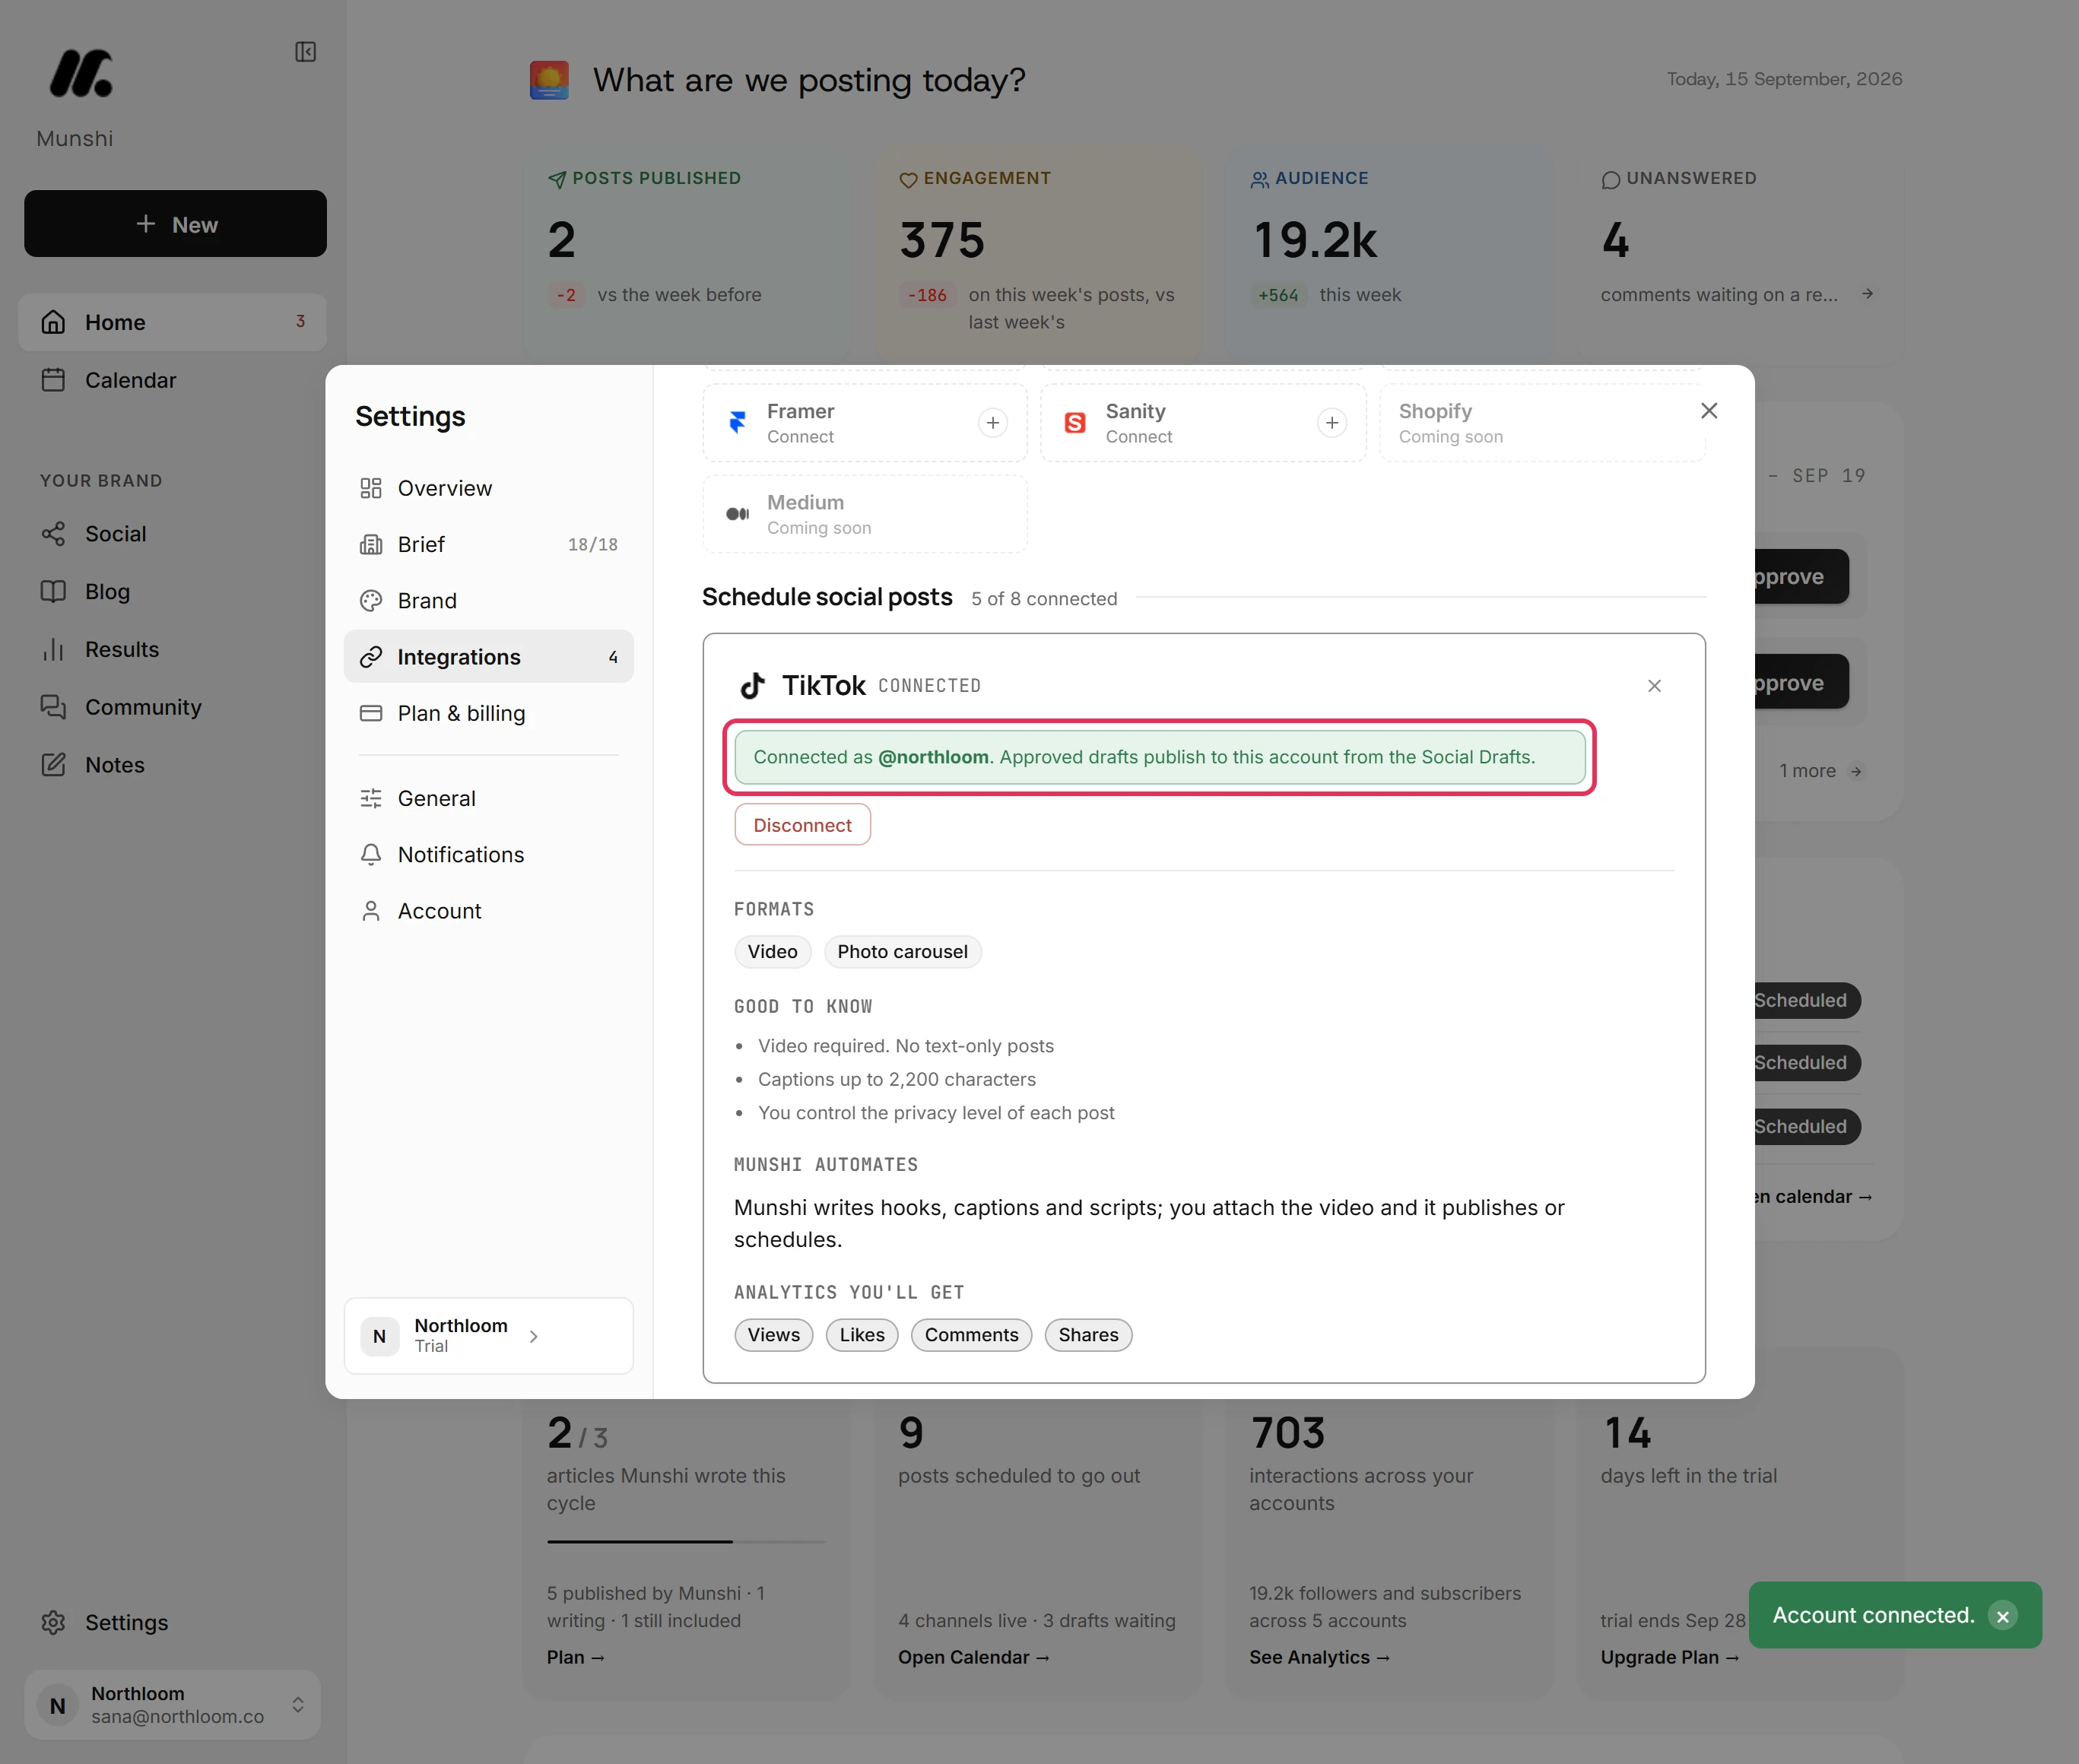Viewport: 2079px width, 1764px height.
Task: Click the Sanity logo icon
Action: [1075, 423]
